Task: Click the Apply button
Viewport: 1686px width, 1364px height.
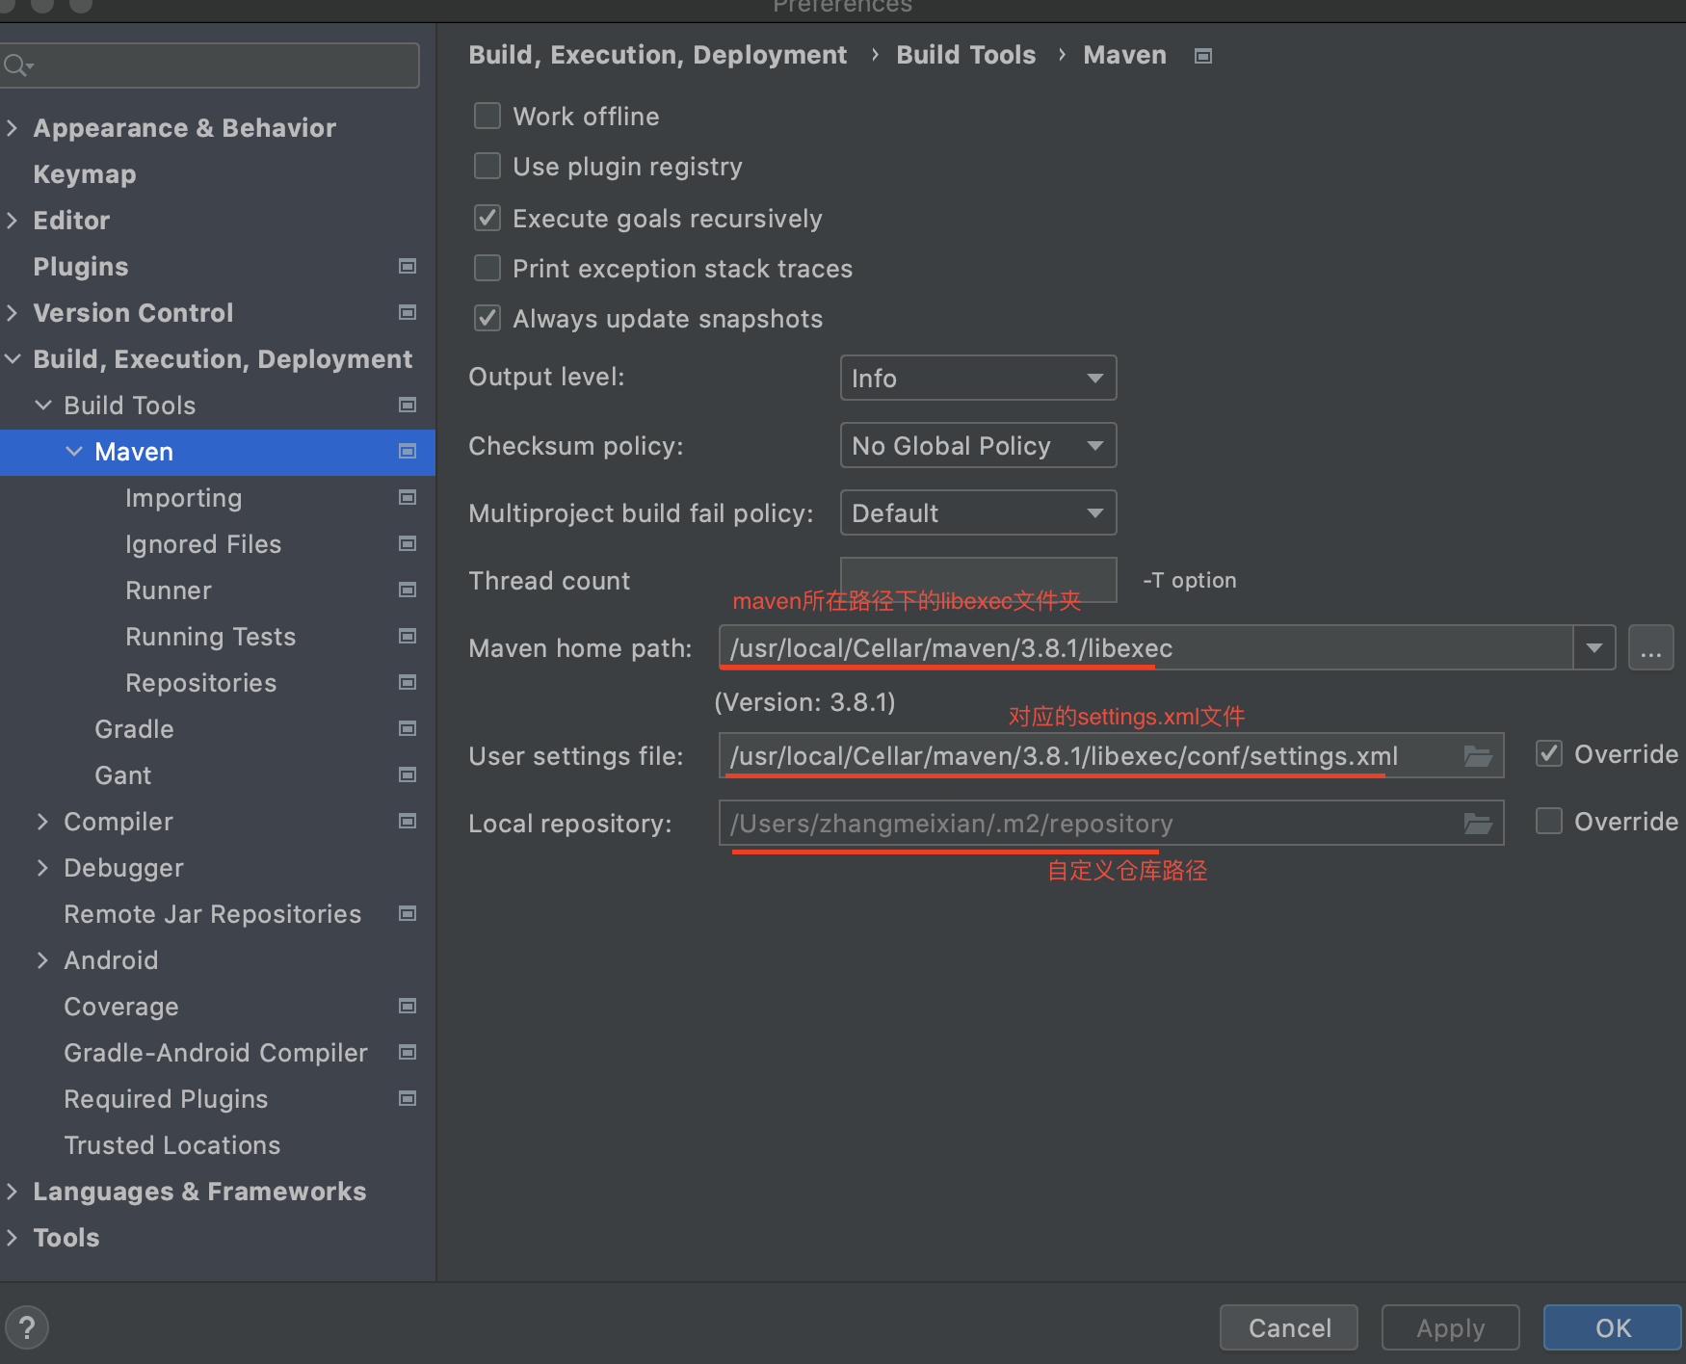Action: point(1450,1328)
